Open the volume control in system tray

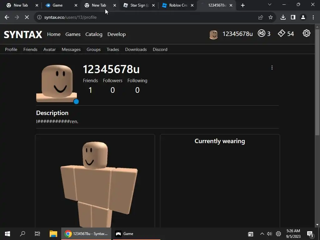point(269,234)
